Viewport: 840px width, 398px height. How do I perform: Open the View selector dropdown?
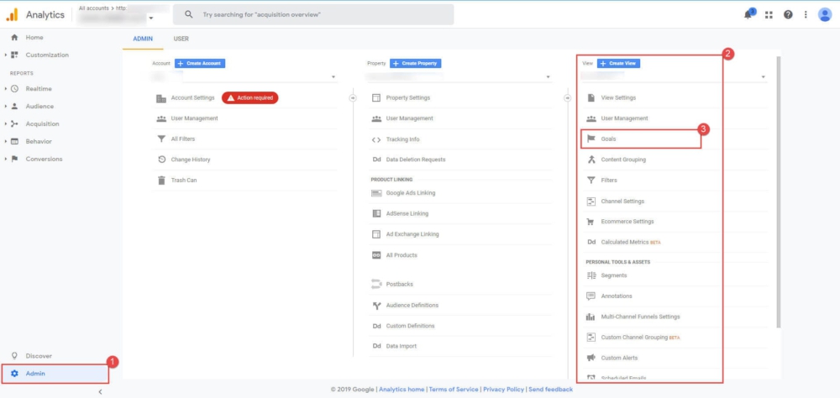(x=675, y=77)
